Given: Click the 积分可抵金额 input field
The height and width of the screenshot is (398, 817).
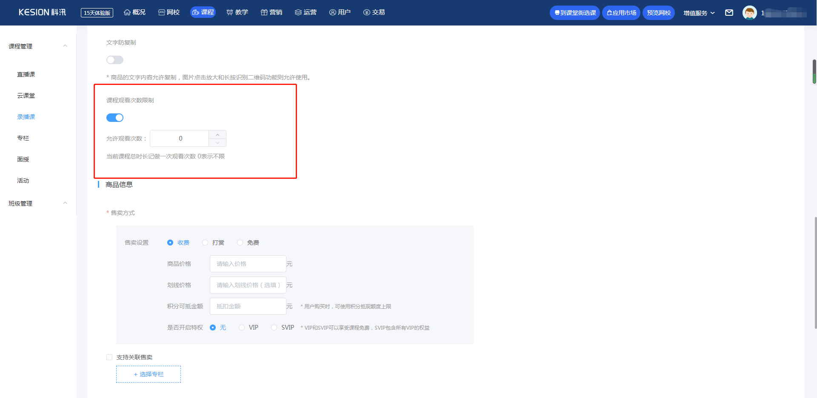Looking at the screenshot, I should click(248, 306).
